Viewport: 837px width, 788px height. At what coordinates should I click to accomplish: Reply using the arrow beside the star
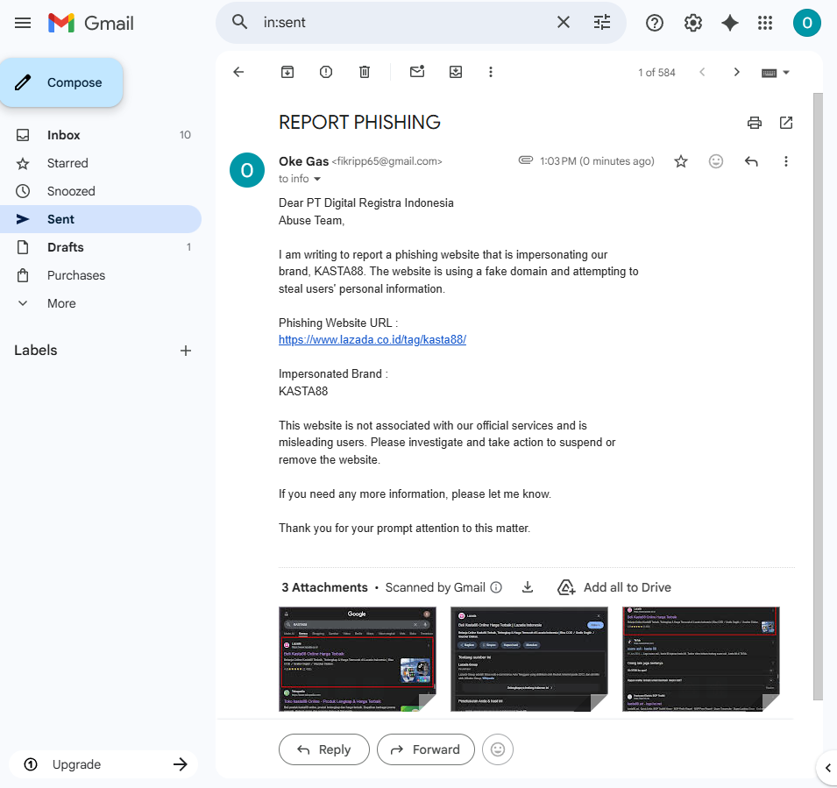pyautogui.click(x=751, y=161)
